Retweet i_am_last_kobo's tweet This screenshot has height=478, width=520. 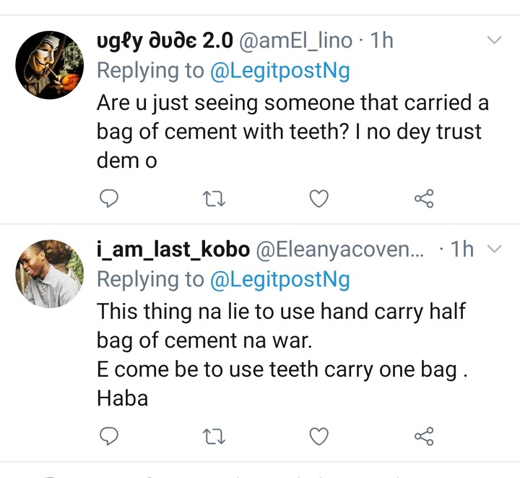(214, 436)
